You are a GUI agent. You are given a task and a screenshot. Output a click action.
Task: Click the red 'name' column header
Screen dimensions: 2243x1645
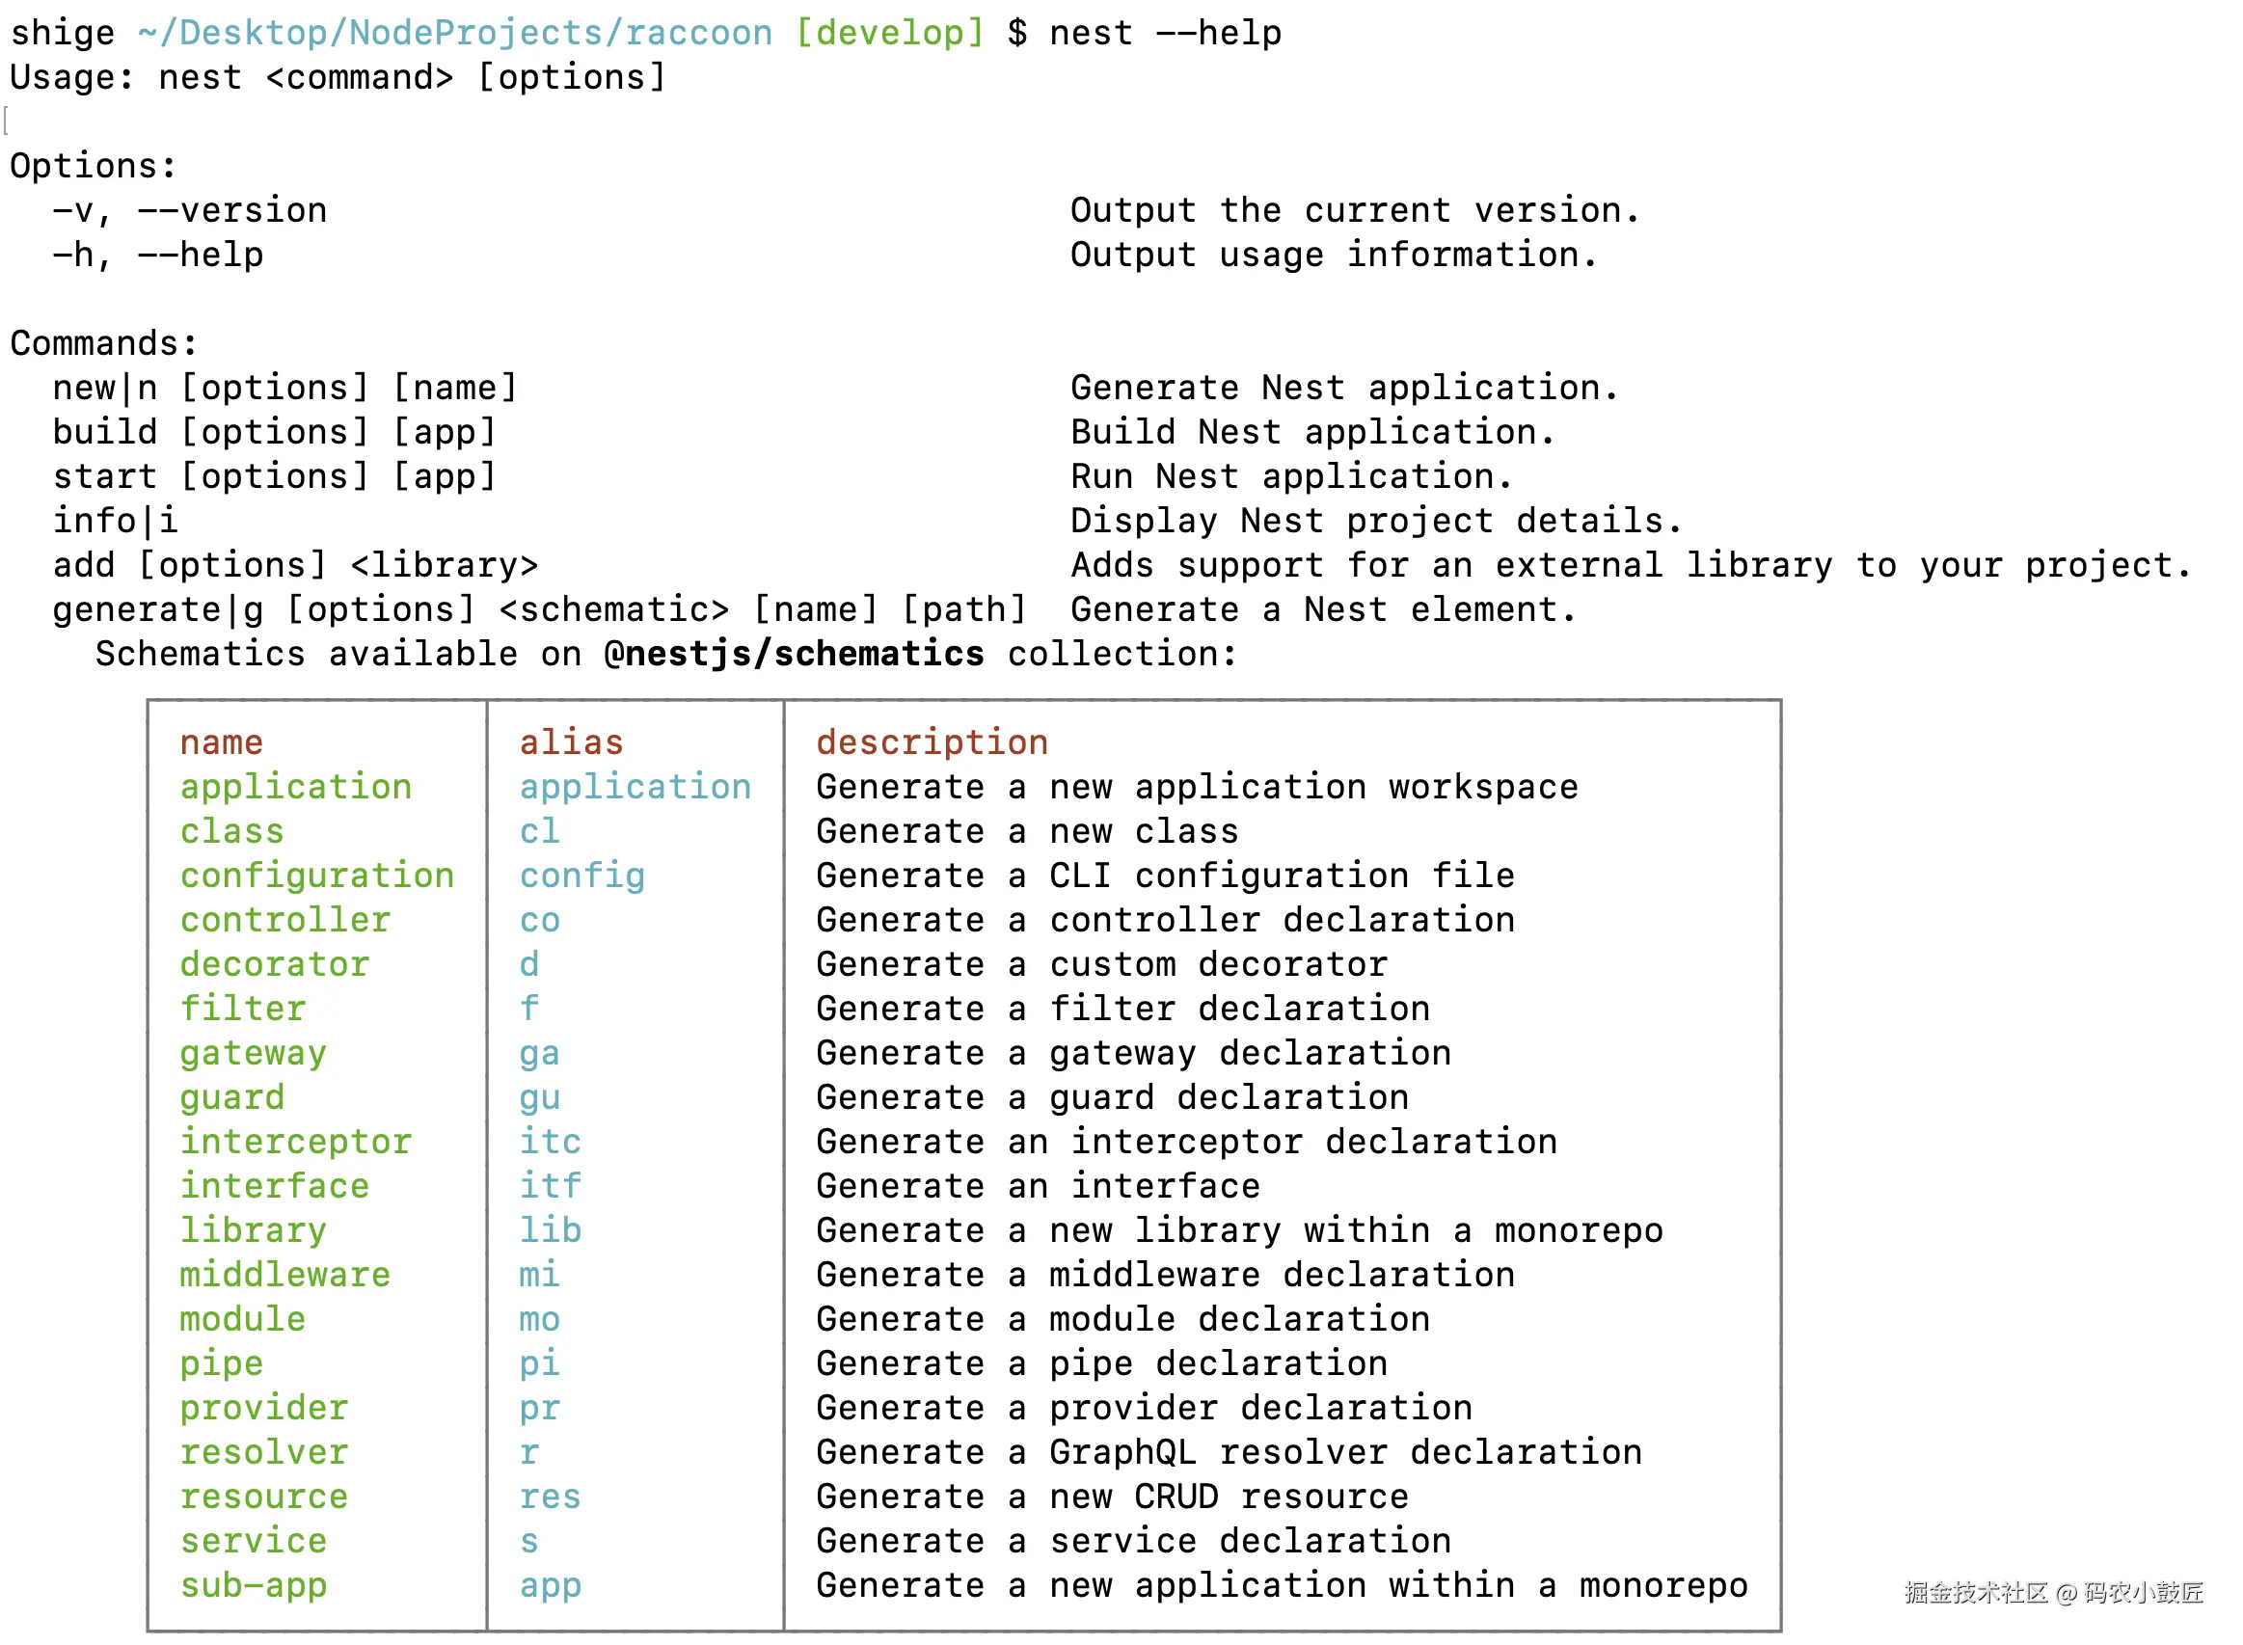(221, 742)
